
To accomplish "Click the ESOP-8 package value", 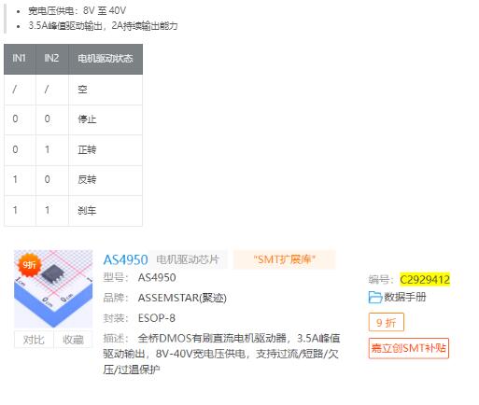I will click(157, 318).
